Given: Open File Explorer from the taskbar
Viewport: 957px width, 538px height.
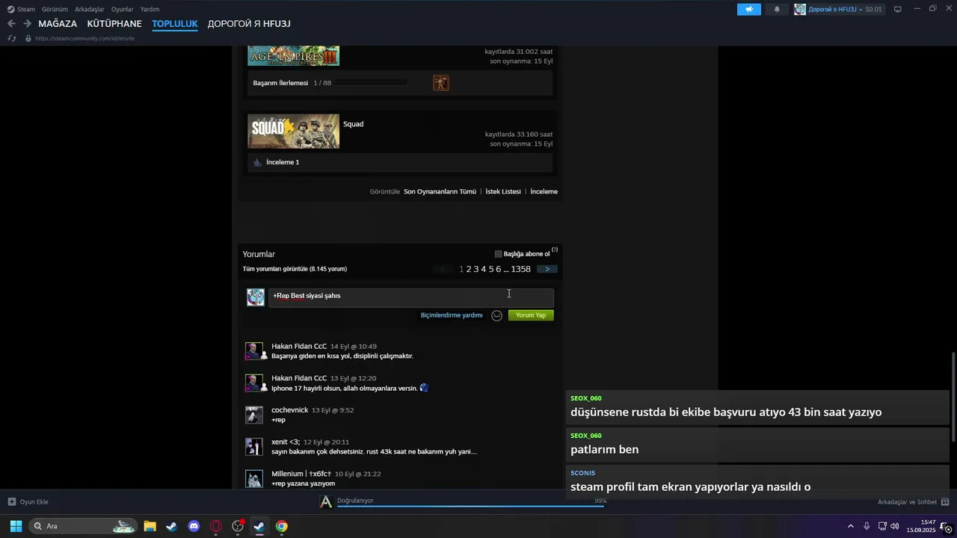Looking at the screenshot, I should pyautogui.click(x=150, y=526).
